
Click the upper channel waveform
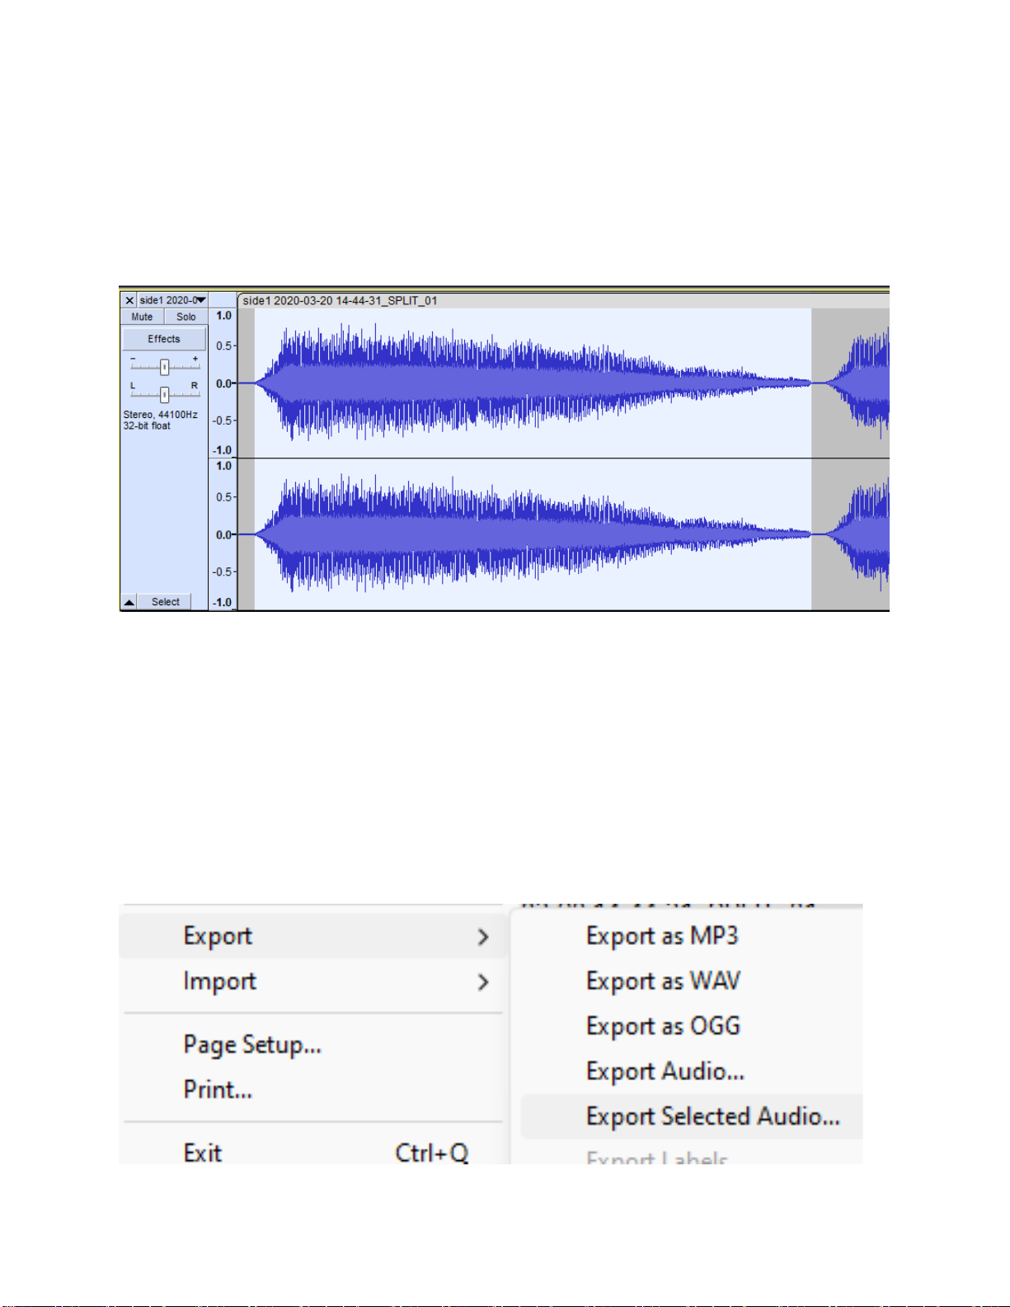tap(533, 383)
